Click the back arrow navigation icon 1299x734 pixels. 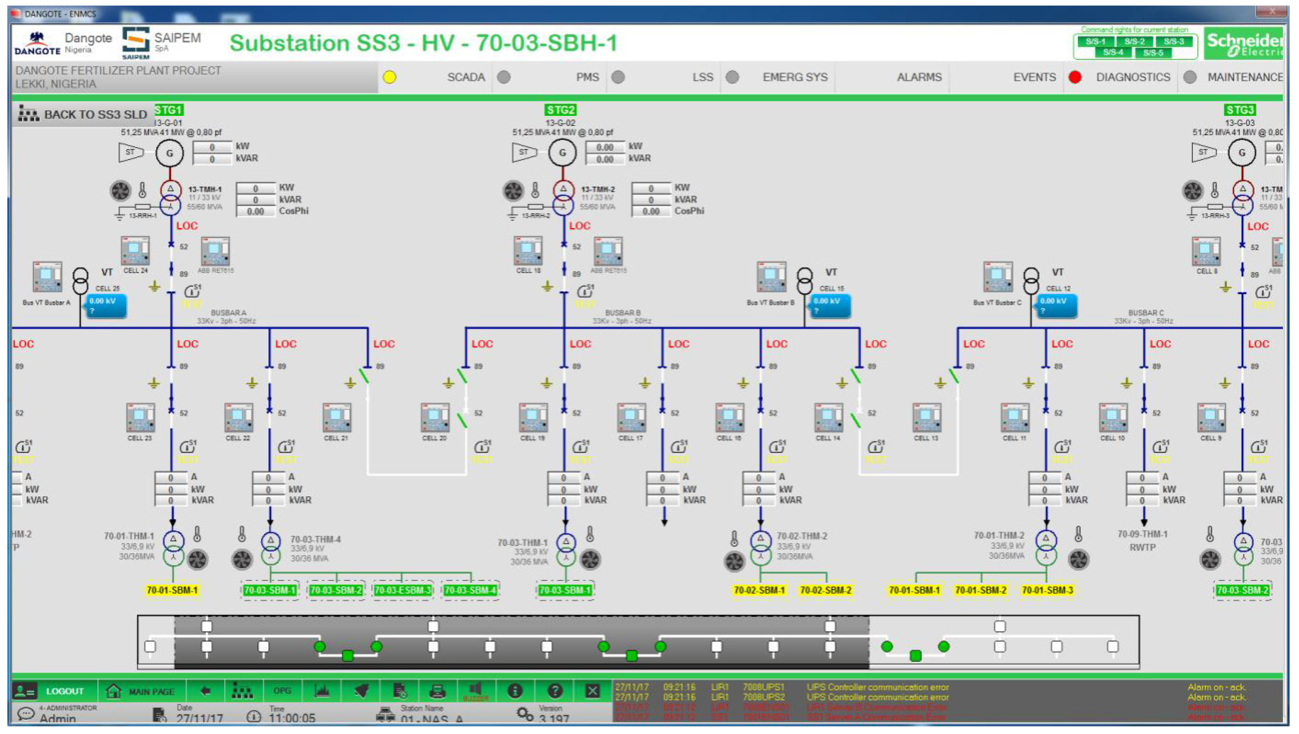tap(205, 691)
